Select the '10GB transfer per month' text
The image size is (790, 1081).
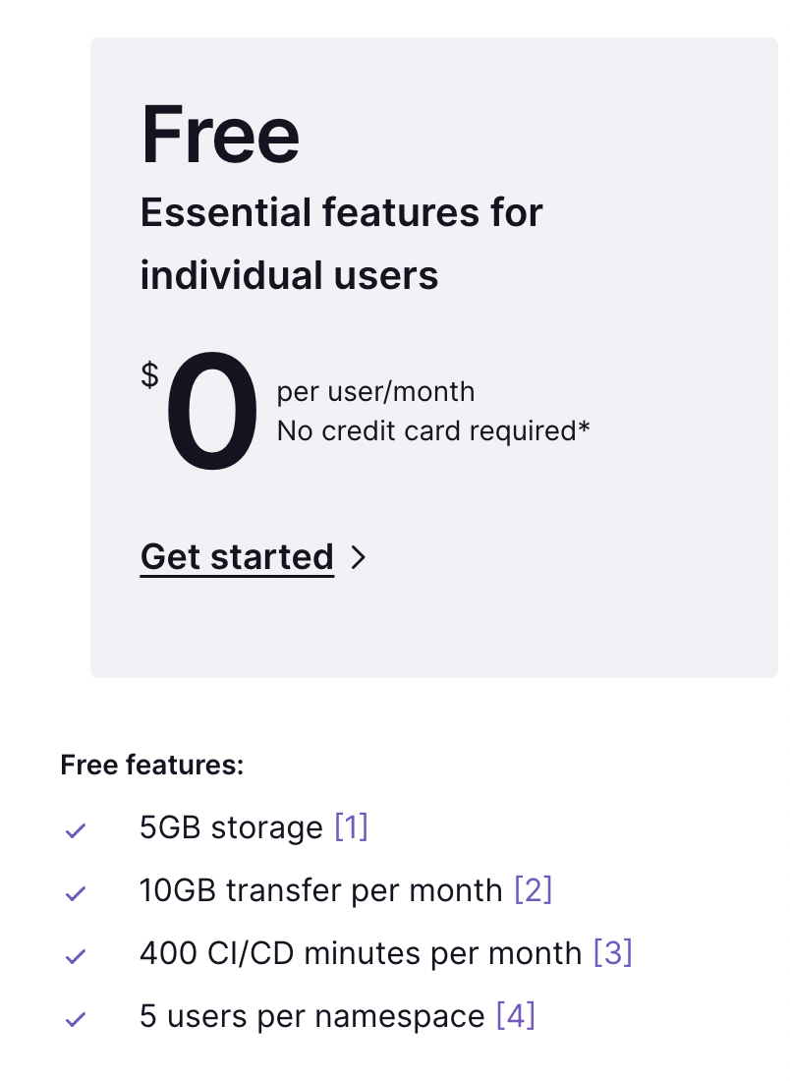pos(320,890)
